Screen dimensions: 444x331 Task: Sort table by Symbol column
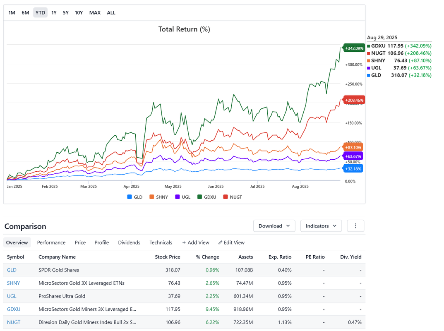[x=16, y=257]
